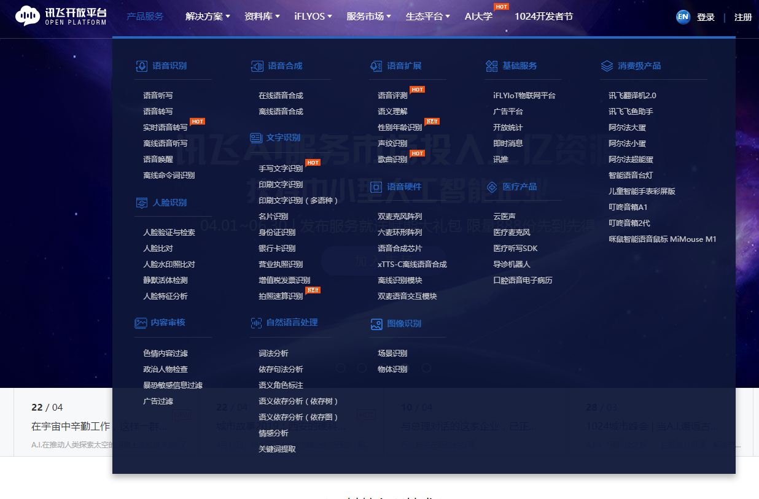Viewport: 759px width, 499px height.
Task: Open the 口腔语音电子病历 product
Action: [x=523, y=280]
